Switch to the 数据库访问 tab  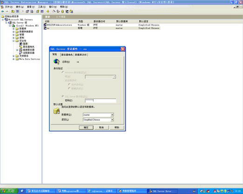81,54
